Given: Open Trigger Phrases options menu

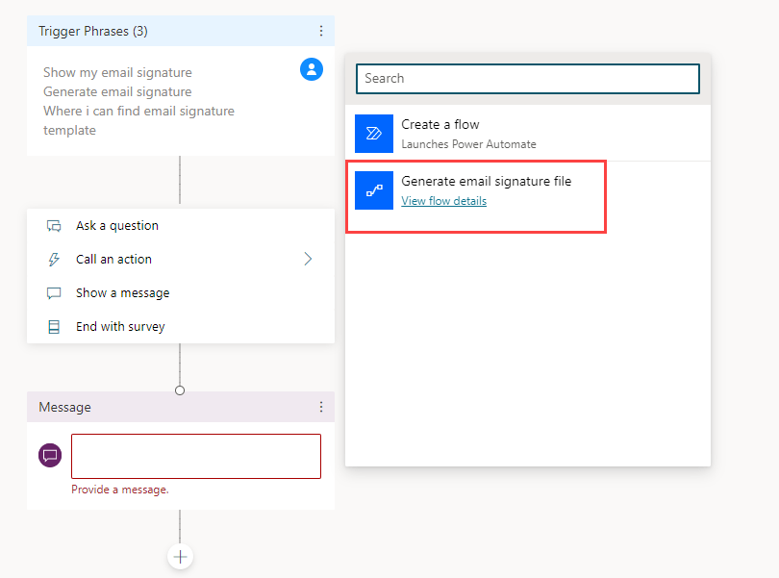Looking at the screenshot, I should (x=321, y=31).
